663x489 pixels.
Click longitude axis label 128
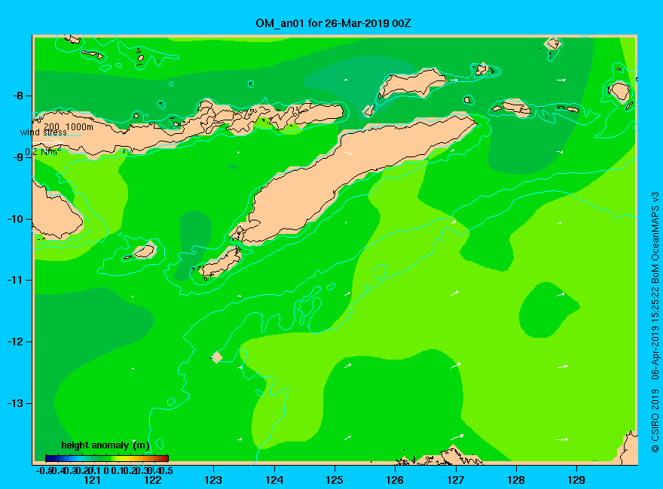[516, 480]
